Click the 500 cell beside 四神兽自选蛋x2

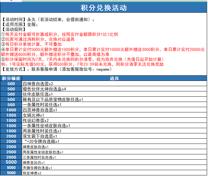[x=11, y=84]
